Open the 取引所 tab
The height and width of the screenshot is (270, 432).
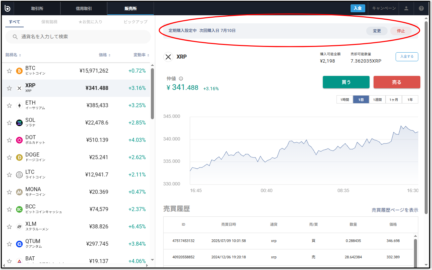point(37,8)
